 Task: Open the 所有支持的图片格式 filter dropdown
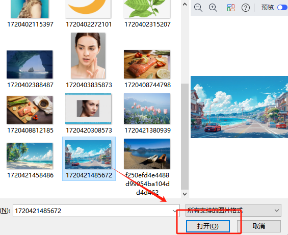pos(233,211)
